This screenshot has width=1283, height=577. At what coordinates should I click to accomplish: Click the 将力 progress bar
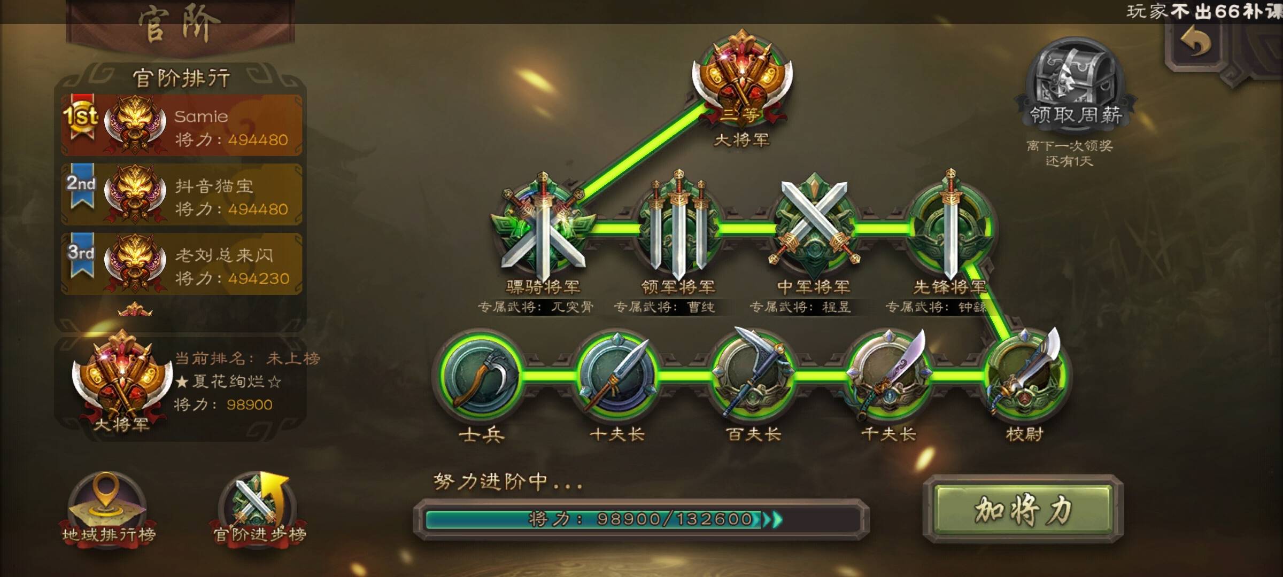(x=641, y=519)
